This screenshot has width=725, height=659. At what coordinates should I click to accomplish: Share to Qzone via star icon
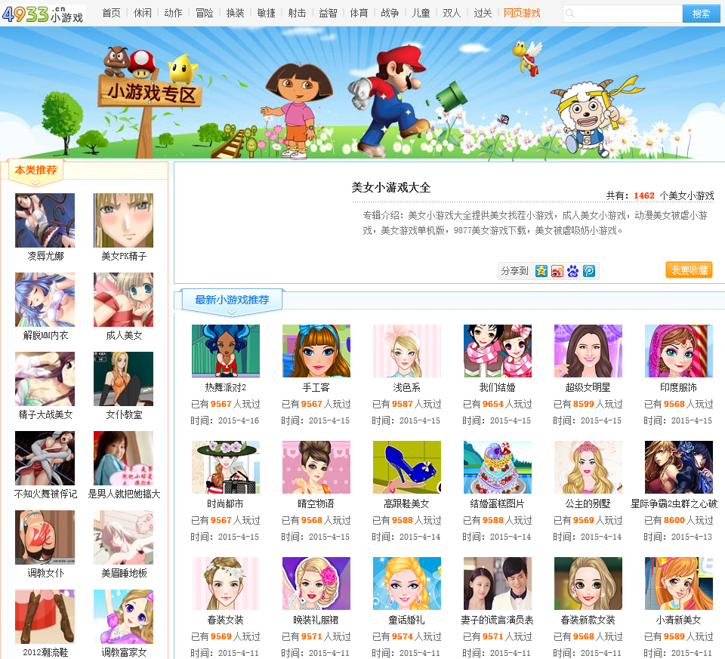coord(541,271)
